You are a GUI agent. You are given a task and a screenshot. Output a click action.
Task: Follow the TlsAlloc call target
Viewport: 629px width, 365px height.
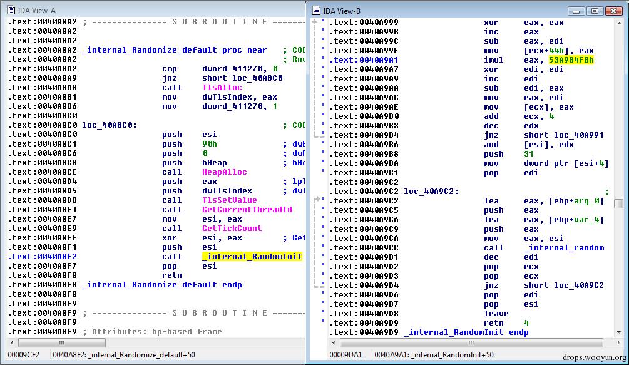tap(222, 88)
